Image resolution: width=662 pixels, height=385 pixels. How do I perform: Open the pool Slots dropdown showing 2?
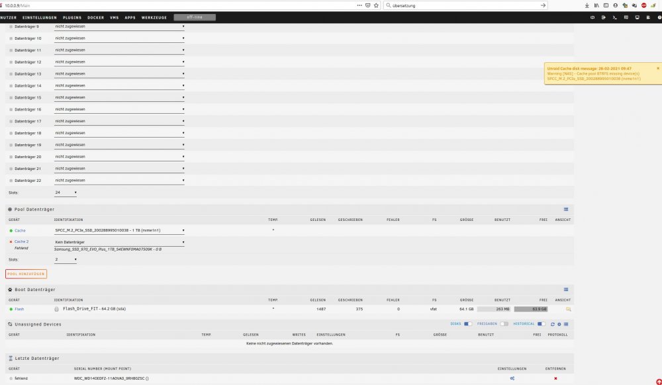[x=66, y=259]
